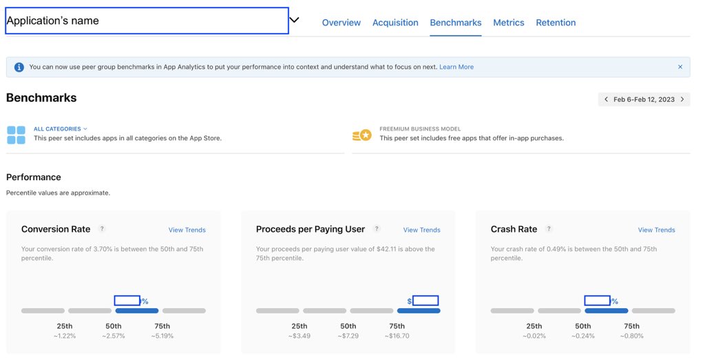Advance to the next date range
The height and width of the screenshot is (361, 705).
pos(682,99)
